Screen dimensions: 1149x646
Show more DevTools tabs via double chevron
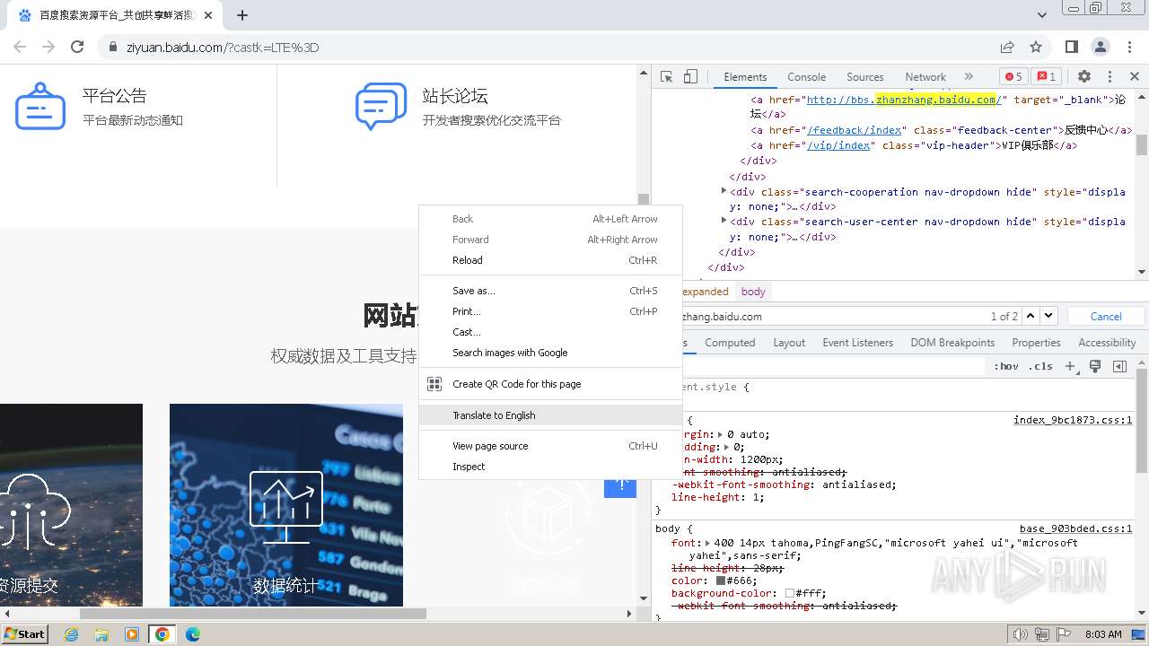click(969, 77)
